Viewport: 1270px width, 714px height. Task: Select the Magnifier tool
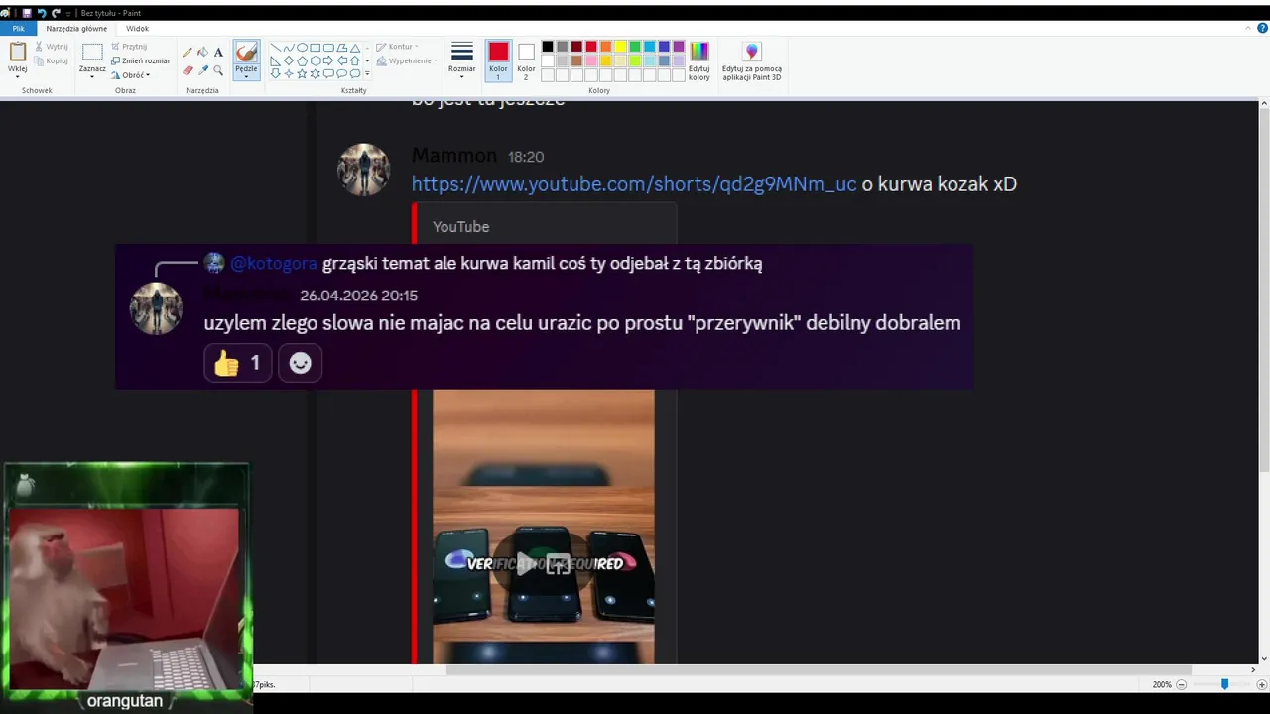[x=218, y=70]
